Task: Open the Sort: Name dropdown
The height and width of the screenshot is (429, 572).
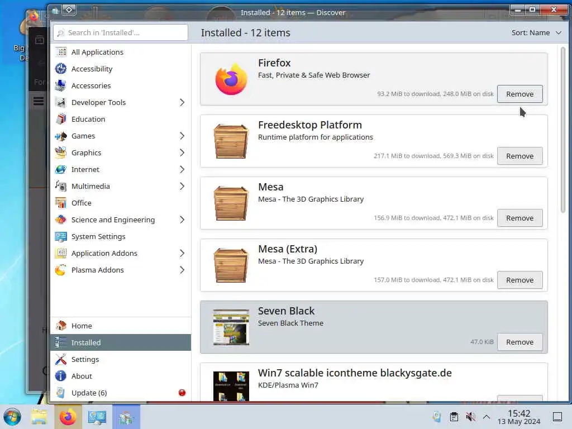Action: pyautogui.click(x=536, y=33)
